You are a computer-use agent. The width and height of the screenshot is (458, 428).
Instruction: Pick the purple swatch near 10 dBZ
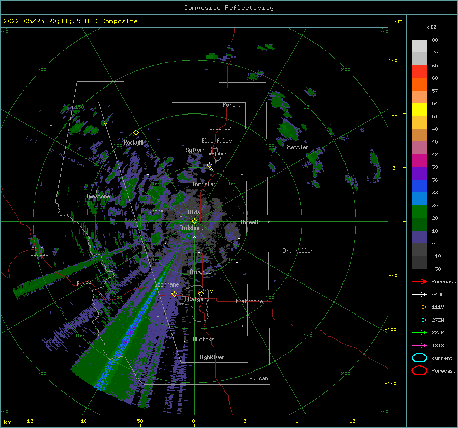419,237
